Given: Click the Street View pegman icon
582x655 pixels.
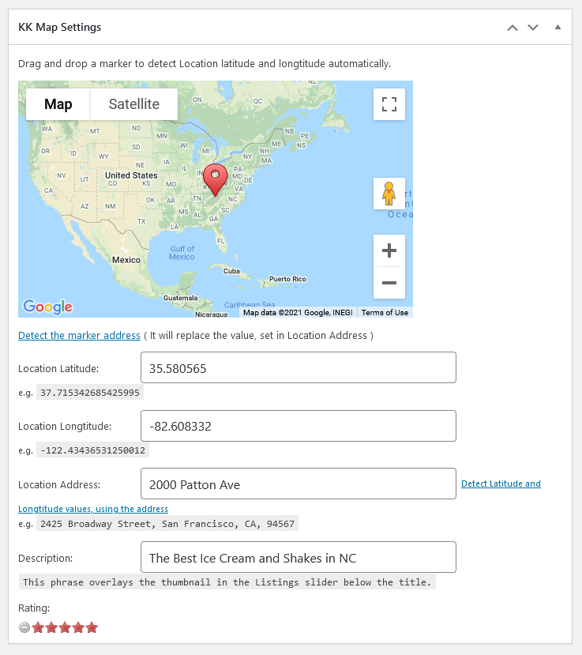Looking at the screenshot, I should pyautogui.click(x=389, y=194).
